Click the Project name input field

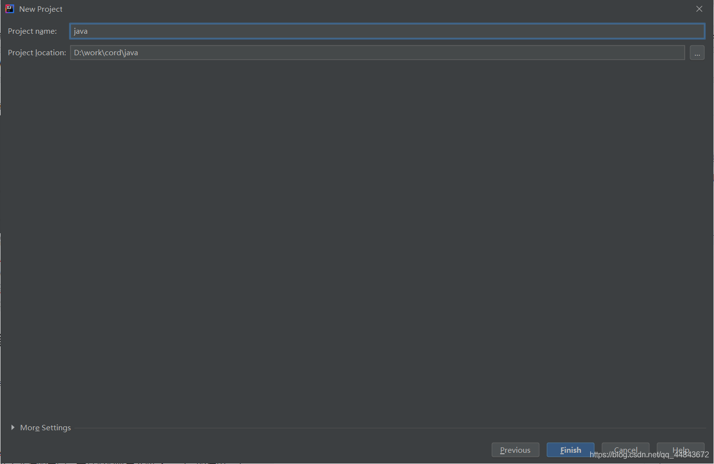(387, 31)
